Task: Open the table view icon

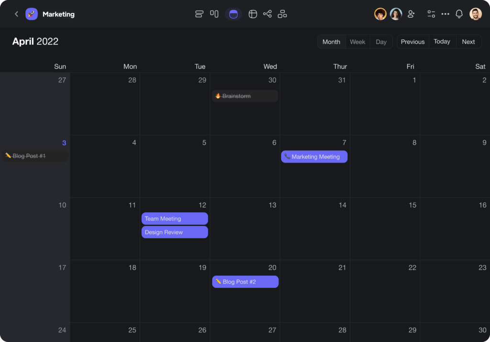Action: [x=253, y=14]
